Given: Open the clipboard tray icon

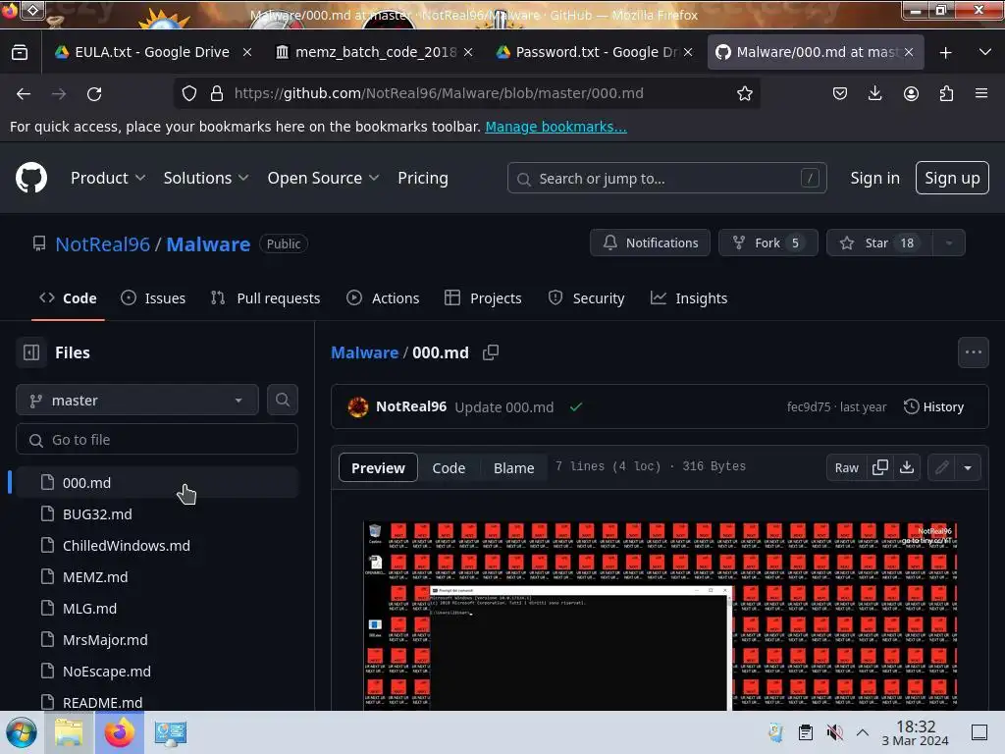Looking at the screenshot, I should [806, 732].
